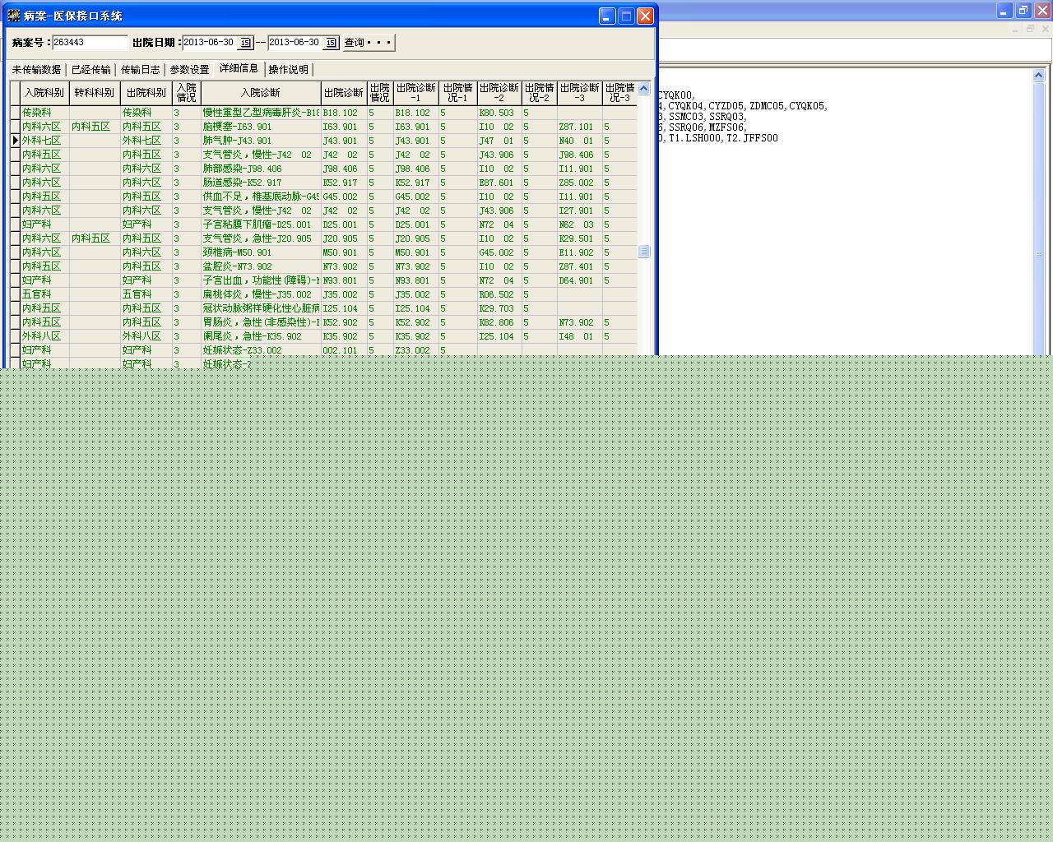Switch to the 未传输数据 tab
The height and width of the screenshot is (842, 1053).
point(36,70)
